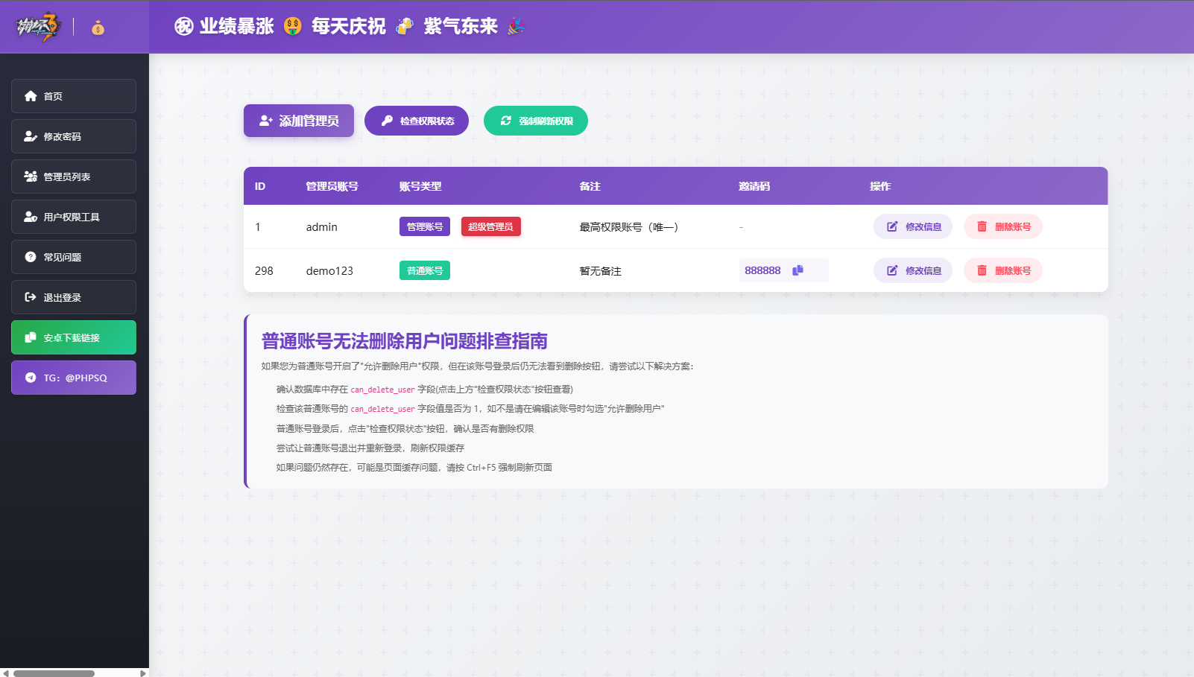
Task: Click the app logo in top-left corner
Action: pos(37,27)
